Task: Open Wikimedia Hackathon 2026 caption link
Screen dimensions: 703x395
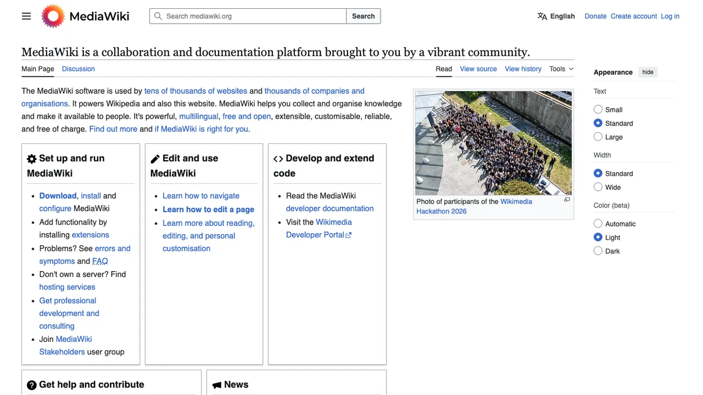Action: tap(475, 206)
